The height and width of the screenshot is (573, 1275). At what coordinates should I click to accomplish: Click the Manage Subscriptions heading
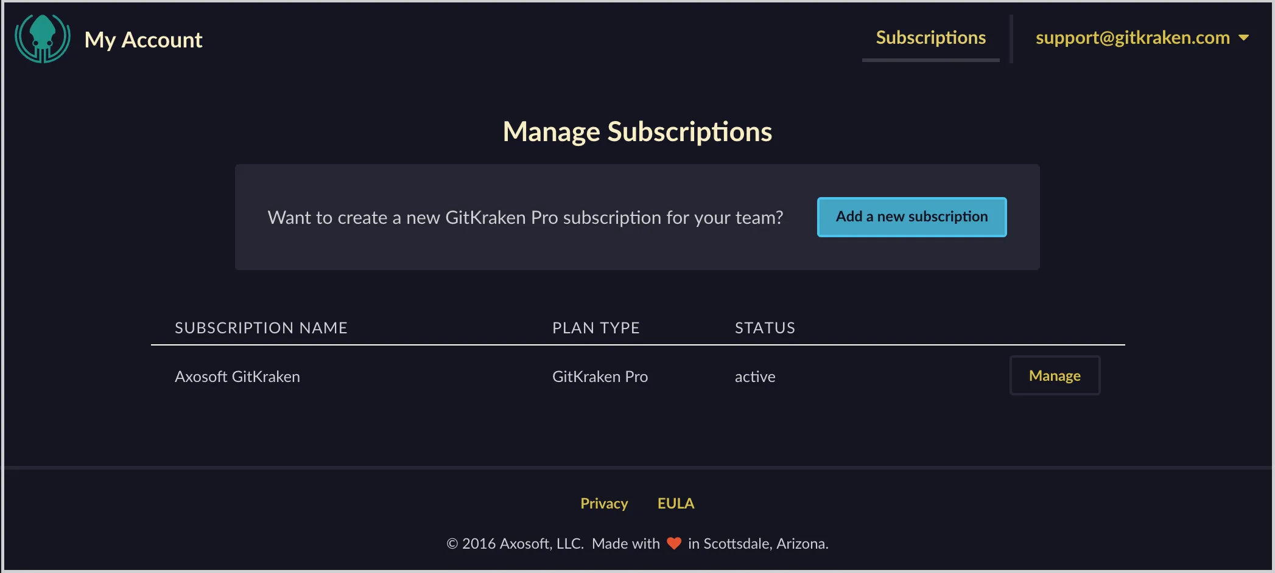click(637, 132)
